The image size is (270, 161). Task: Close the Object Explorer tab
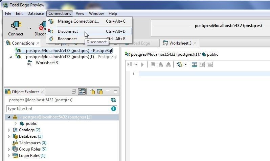42,92
